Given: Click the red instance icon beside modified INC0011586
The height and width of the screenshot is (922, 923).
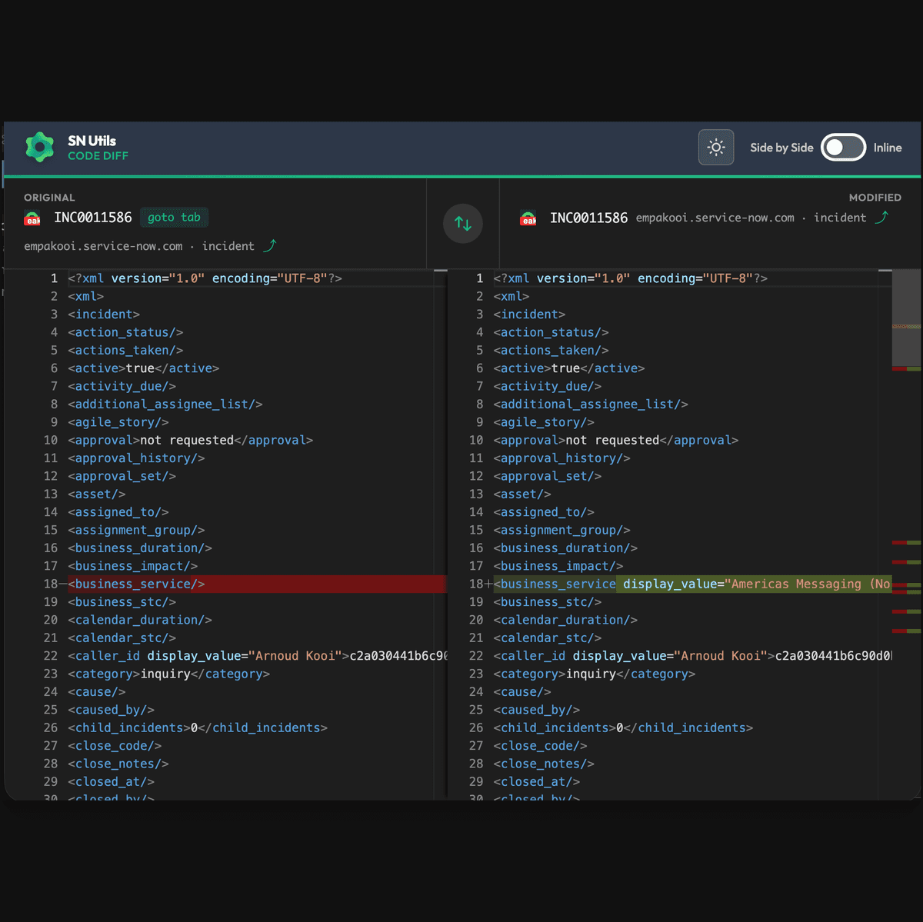Looking at the screenshot, I should pos(528,218).
